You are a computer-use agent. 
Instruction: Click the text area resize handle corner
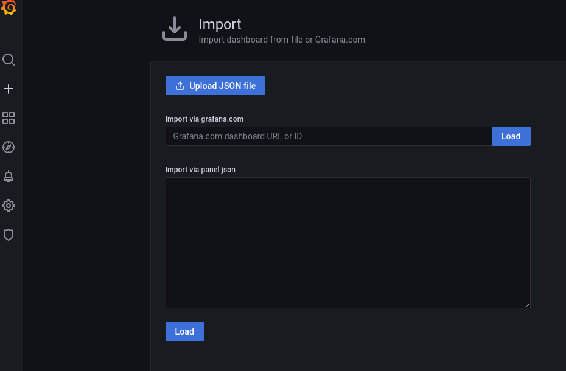coord(528,305)
